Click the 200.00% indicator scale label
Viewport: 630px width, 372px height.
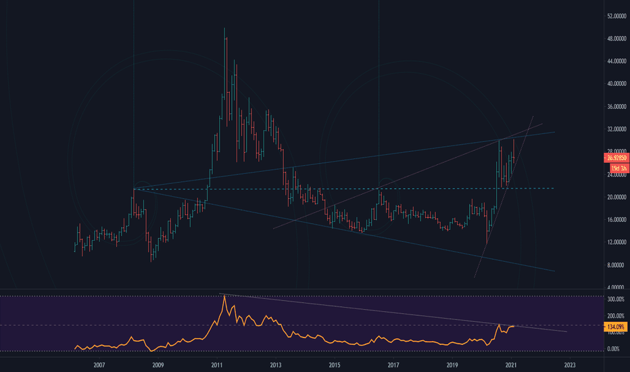pos(616,316)
